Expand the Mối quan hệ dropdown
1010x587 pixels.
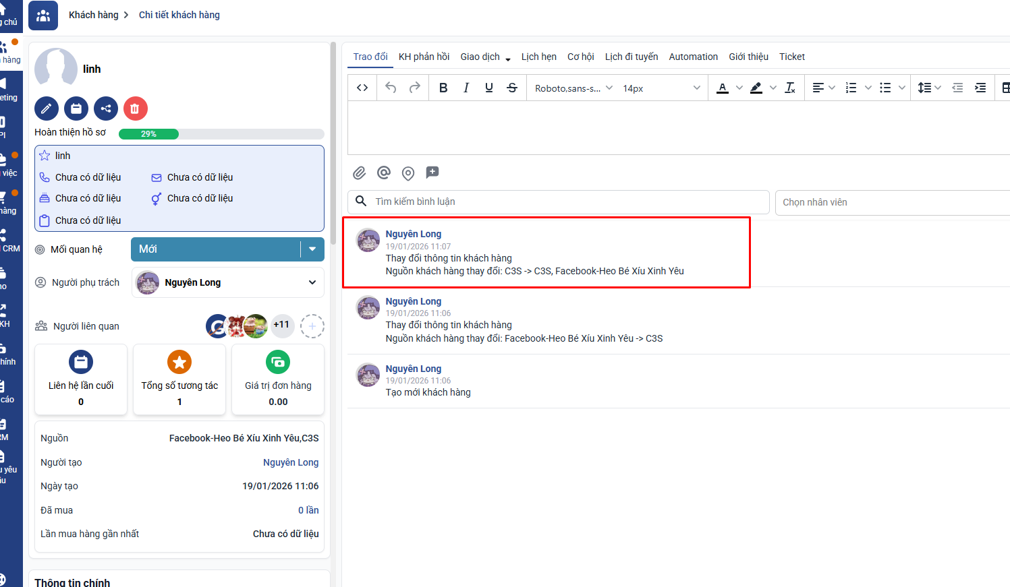[312, 249]
